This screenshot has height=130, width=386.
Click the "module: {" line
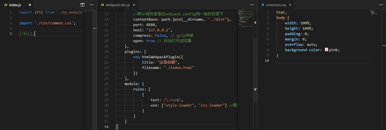click(134, 84)
